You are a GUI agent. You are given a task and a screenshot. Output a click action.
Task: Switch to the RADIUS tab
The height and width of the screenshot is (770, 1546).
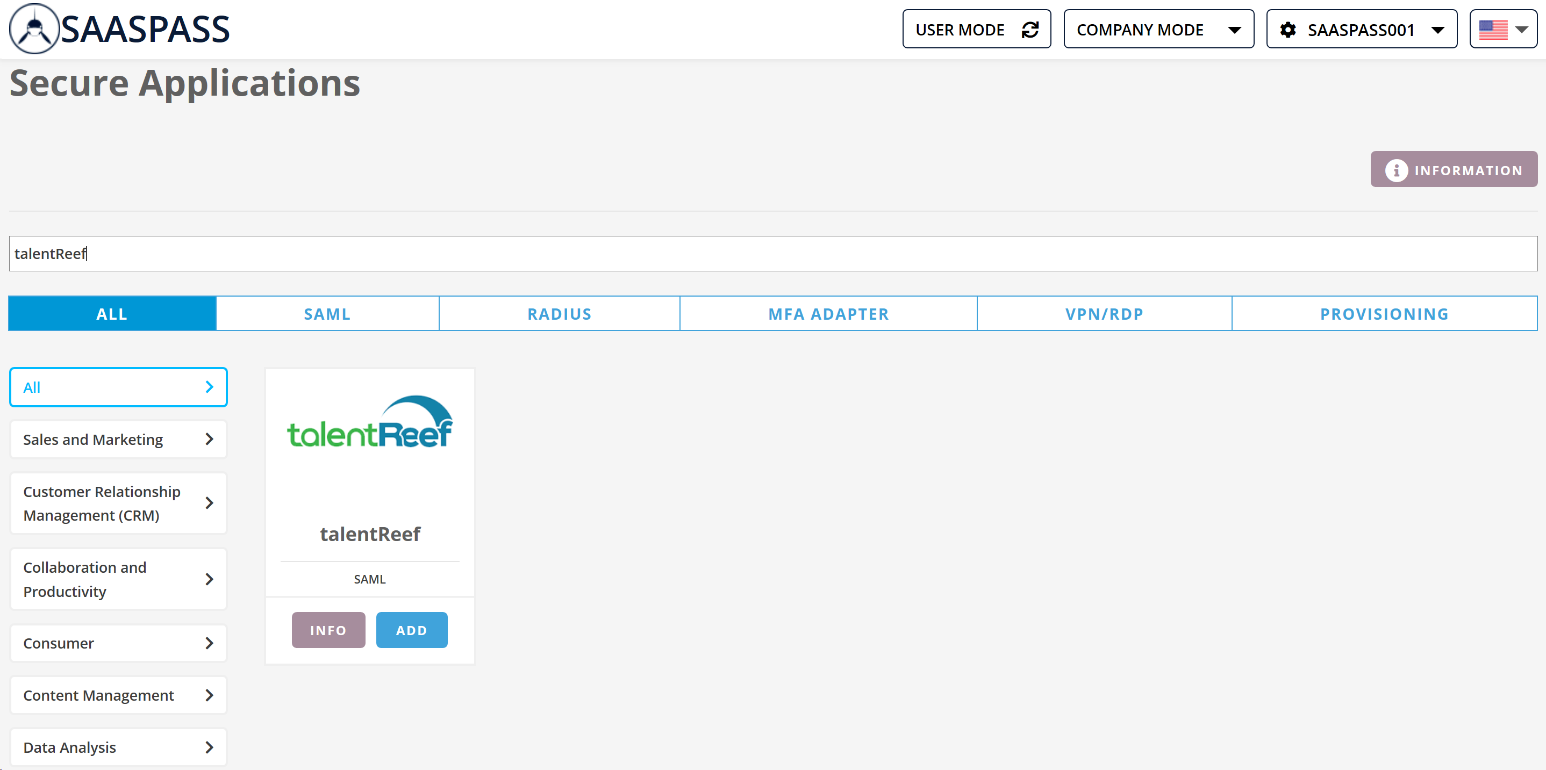(x=559, y=314)
